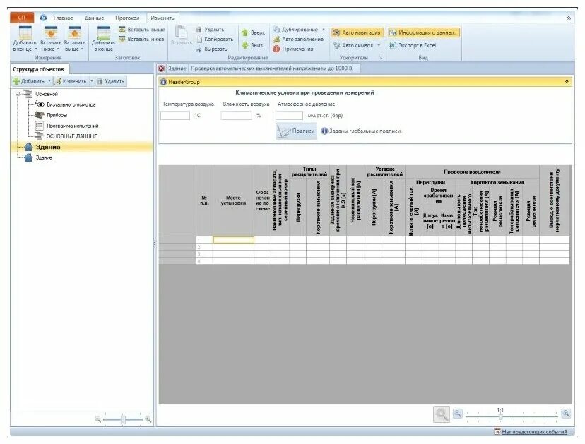Close the document tab with red X
Screen dimensions: 585x444
click(161, 68)
